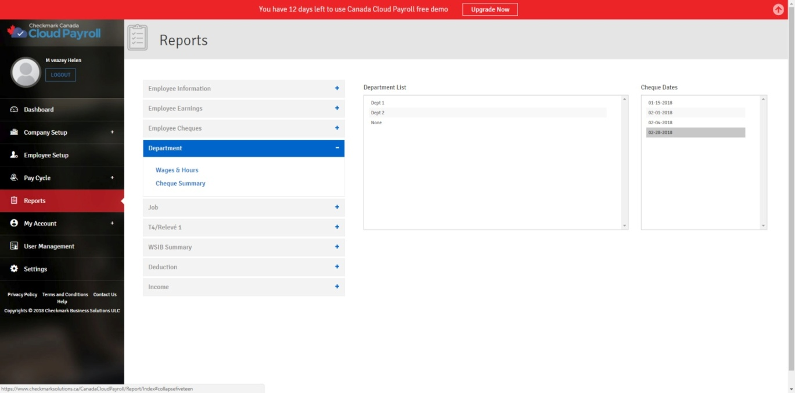Expand the Employee Information section
This screenshot has height=393, width=795.
tap(243, 89)
